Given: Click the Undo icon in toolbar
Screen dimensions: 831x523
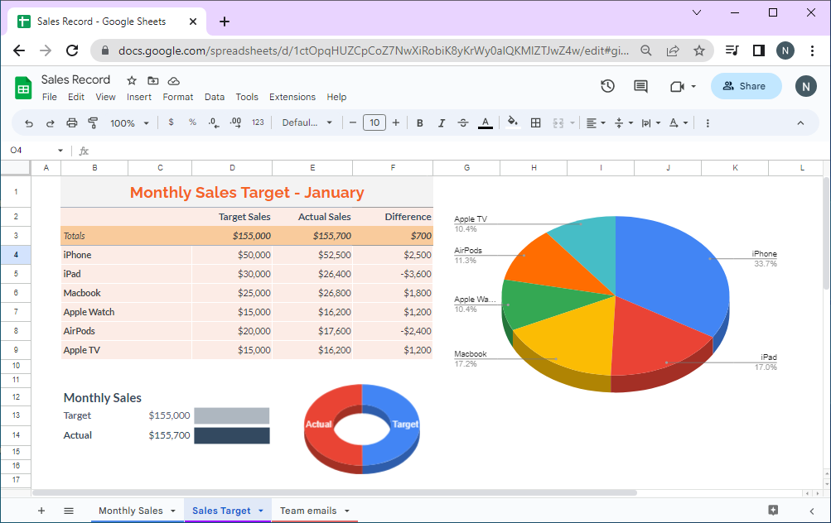Looking at the screenshot, I should click(29, 123).
